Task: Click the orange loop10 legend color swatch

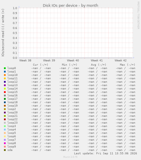Action: 5,75
